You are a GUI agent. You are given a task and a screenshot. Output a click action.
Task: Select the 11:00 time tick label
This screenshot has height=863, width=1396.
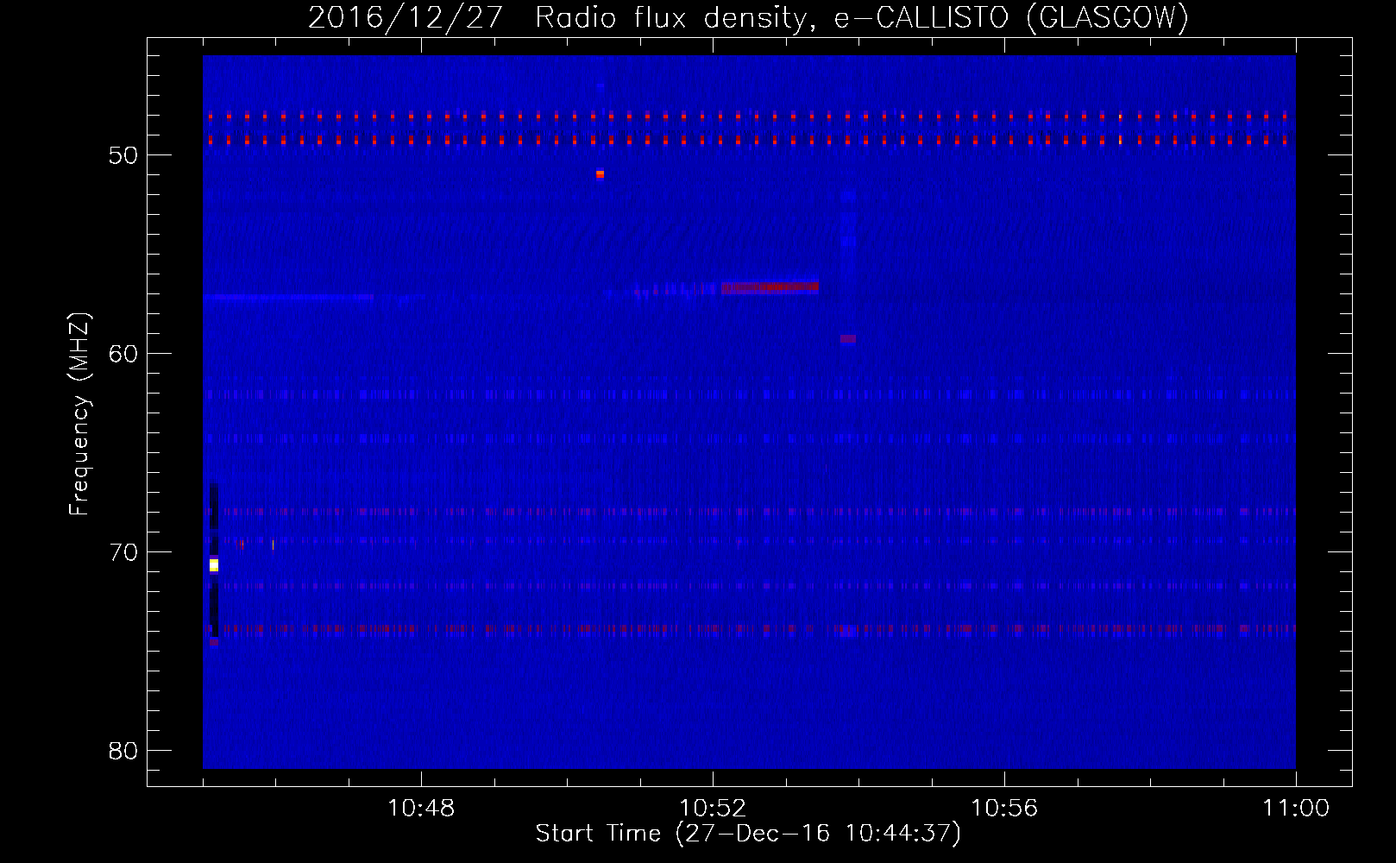[x=1296, y=809]
